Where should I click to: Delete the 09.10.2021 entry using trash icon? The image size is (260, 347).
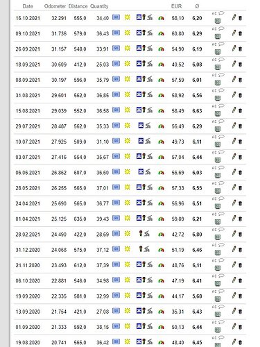tap(240, 33)
